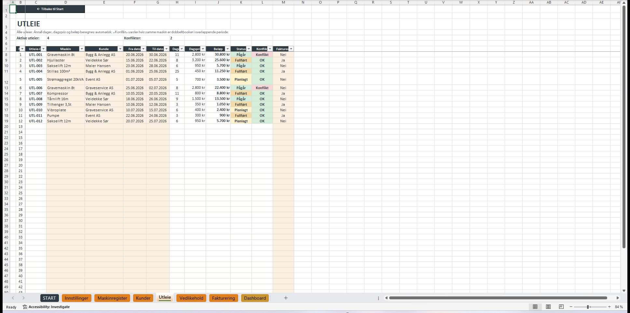Open the Beløp column filter dropdown

click(227, 49)
